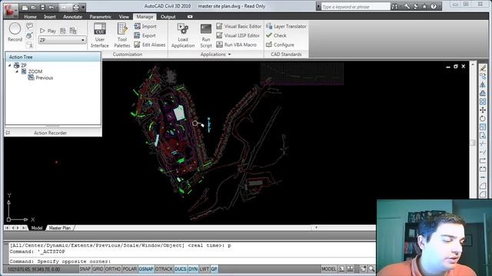Image resolution: width=492 pixels, height=276 pixels.
Task: Switch to the Annotate ribbon tab
Action: tap(72, 17)
